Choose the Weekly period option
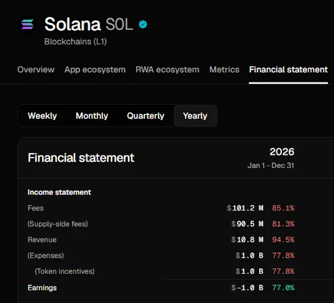This screenshot has height=303, width=334. [x=43, y=116]
